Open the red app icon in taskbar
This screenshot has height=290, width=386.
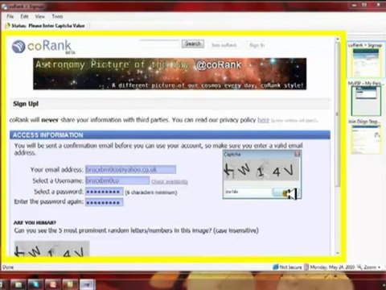point(53,284)
